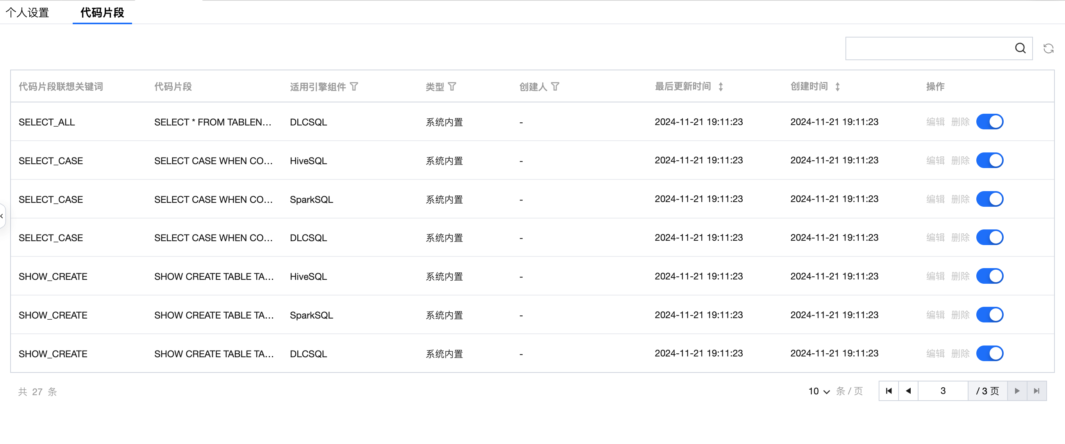Disable the SELECT_ALL snippet toggle
Screen dimensions: 1065x444
coord(989,122)
